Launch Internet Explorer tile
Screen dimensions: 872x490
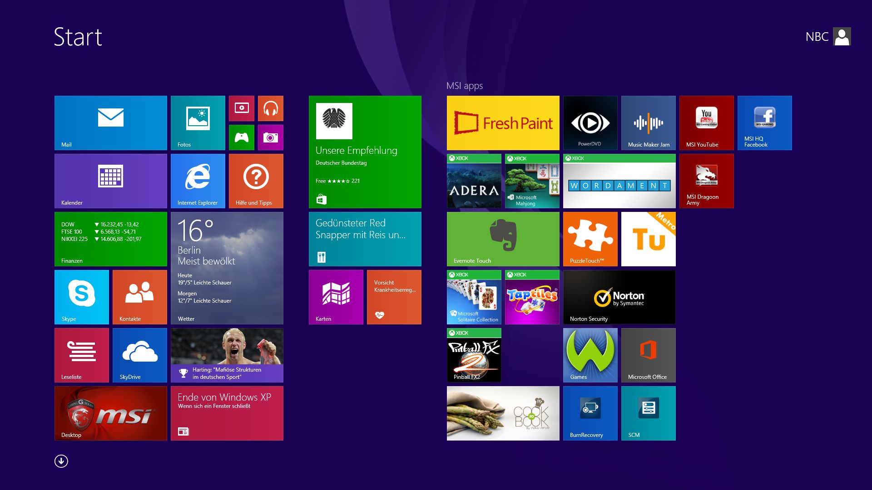pos(198,181)
